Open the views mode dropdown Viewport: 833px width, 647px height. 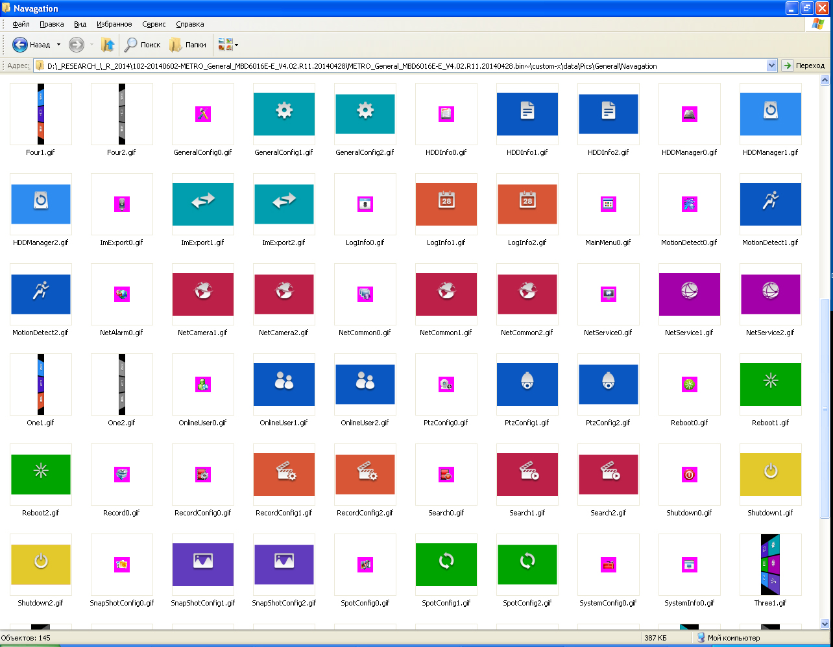(x=228, y=45)
